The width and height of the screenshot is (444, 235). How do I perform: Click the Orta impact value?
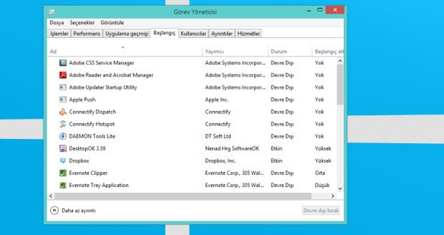320,173
